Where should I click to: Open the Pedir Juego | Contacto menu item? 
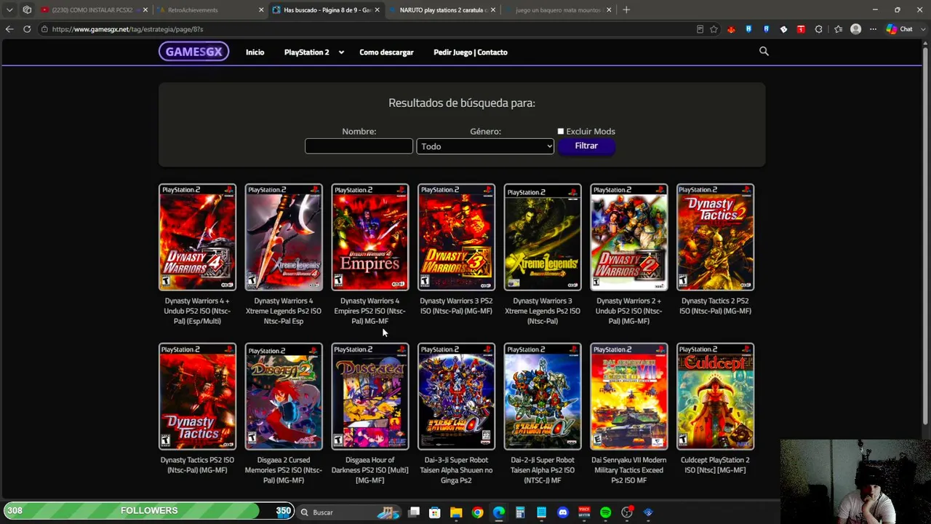pyautogui.click(x=471, y=52)
